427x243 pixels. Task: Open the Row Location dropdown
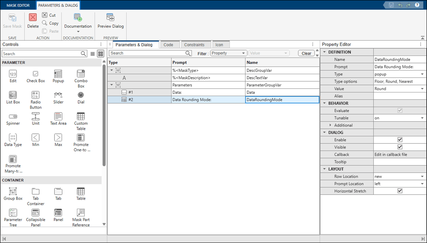pos(399,176)
